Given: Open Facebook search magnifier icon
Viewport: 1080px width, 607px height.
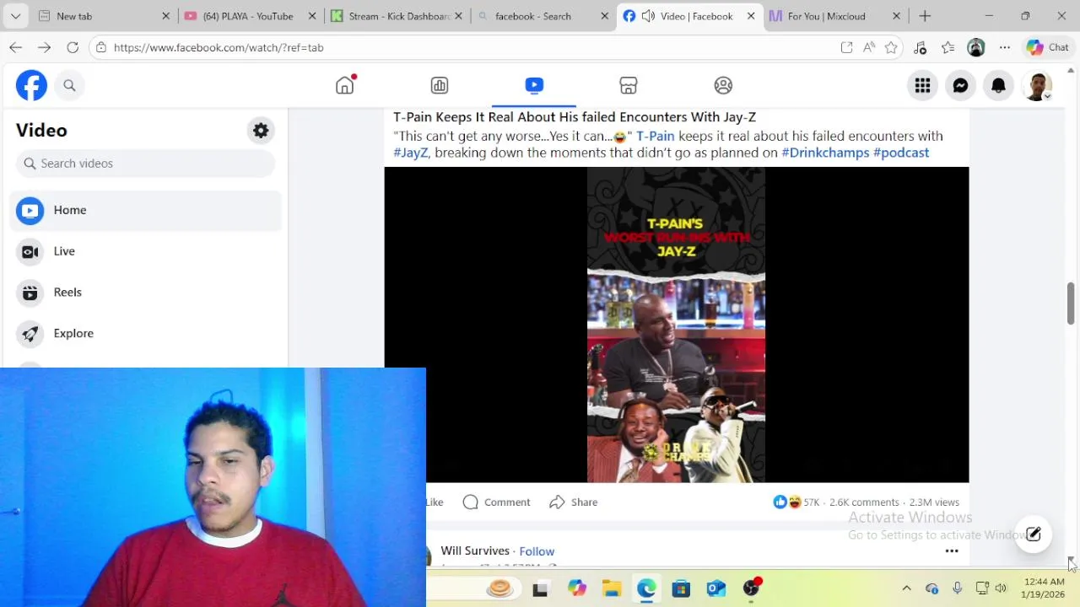Looking at the screenshot, I should [x=69, y=85].
